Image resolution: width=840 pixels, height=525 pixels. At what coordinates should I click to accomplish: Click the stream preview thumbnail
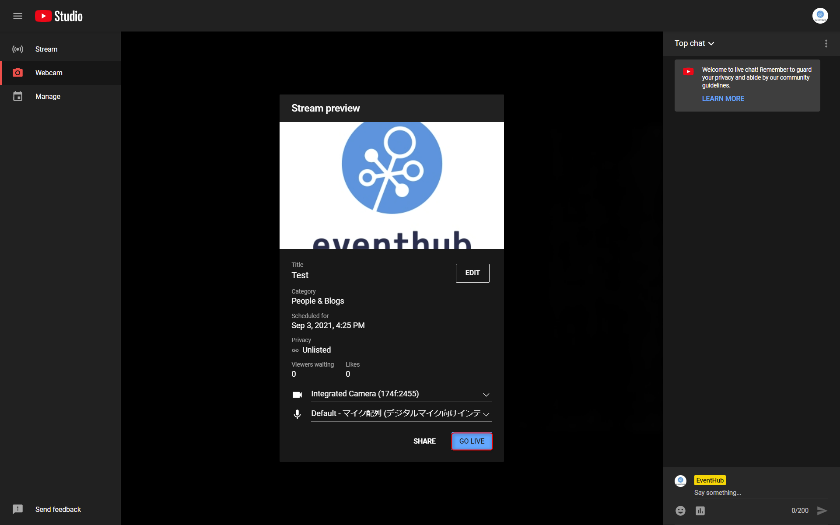[x=392, y=185]
